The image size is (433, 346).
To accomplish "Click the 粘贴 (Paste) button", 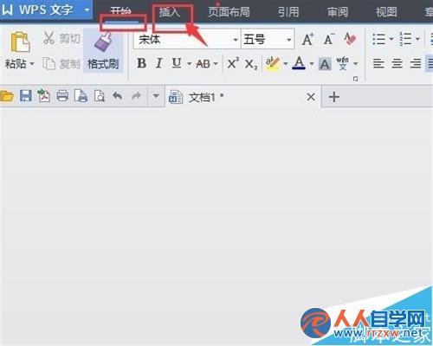I will (20, 51).
